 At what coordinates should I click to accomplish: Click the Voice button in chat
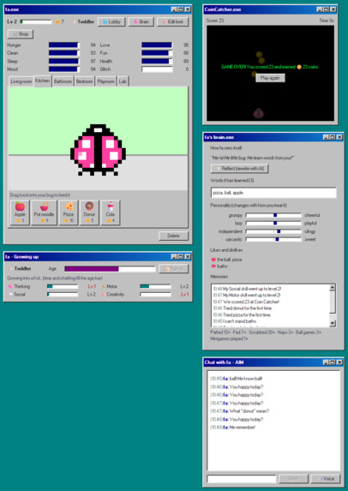coord(326,479)
